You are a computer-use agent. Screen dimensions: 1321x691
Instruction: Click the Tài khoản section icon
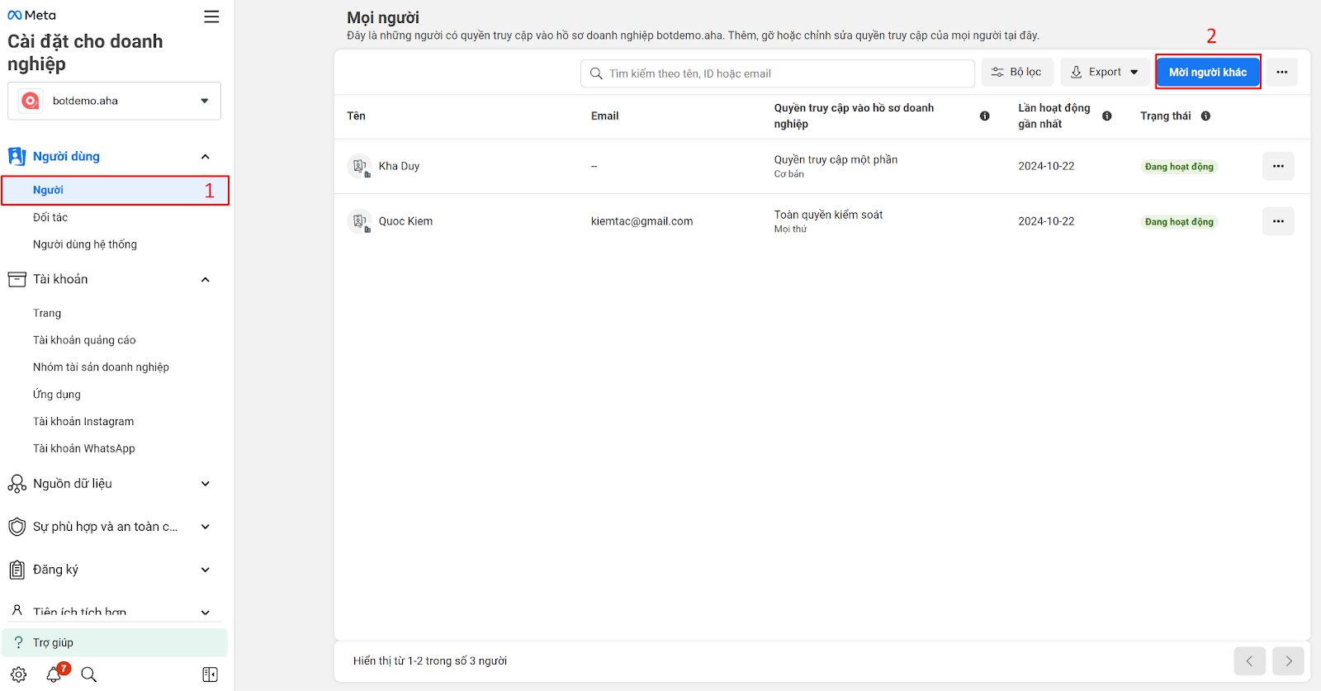[x=17, y=279]
